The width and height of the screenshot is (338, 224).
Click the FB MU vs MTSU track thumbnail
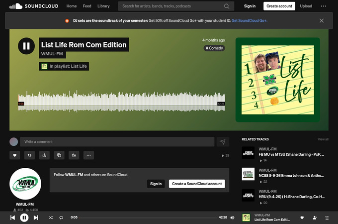coord(248,153)
